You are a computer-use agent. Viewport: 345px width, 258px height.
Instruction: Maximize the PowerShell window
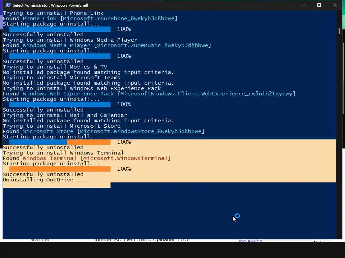pyautogui.click(x=319, y=5)
